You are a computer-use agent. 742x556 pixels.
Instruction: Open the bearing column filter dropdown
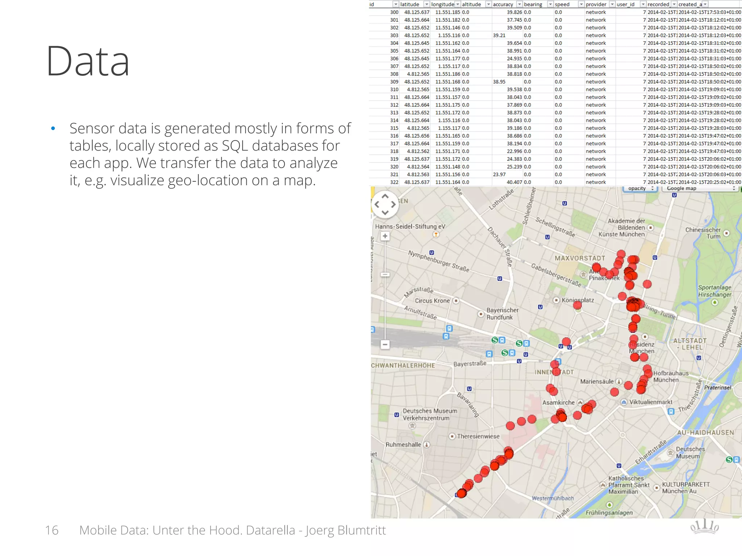(x=550, y=4)
